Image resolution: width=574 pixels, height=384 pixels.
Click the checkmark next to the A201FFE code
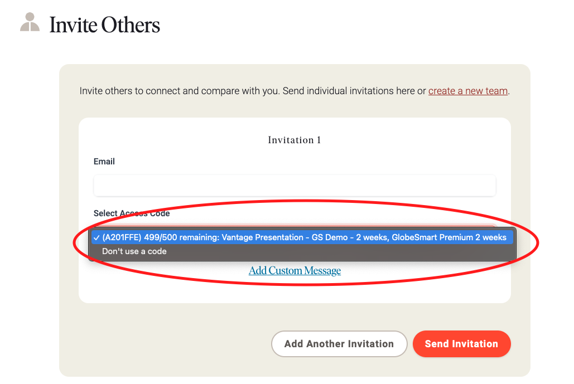97,238
